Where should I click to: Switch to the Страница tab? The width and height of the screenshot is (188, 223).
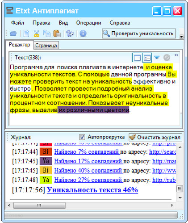(x=46, y=46)
